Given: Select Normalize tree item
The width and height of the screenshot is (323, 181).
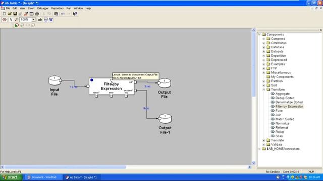Looking at the screenshot, I should pyautogui.click(x=283, y=123).
